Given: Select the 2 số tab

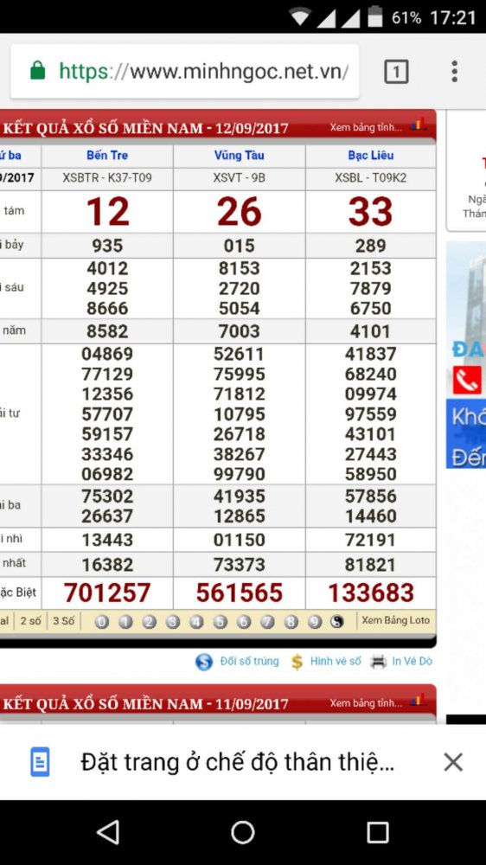Looking at the screenshot, I should [31, 620].
